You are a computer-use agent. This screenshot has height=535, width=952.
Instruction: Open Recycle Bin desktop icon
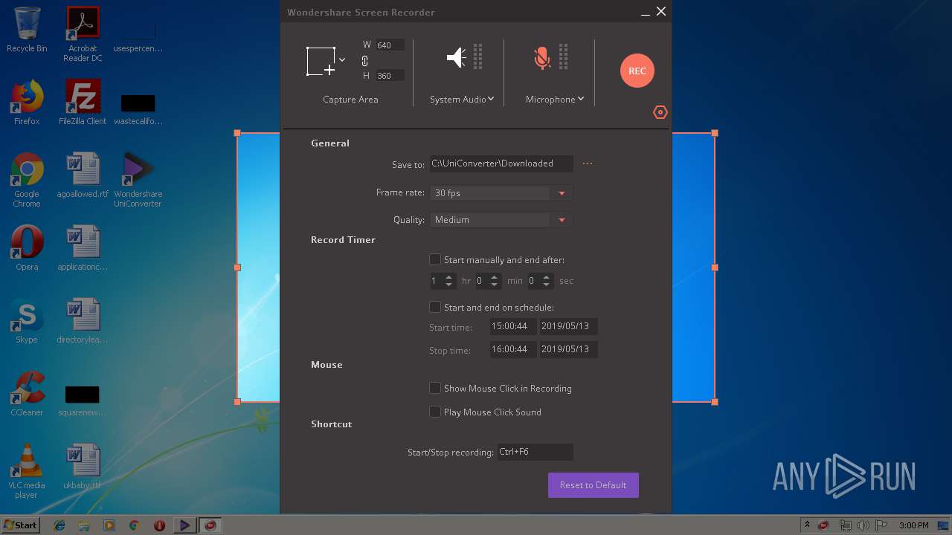coord(27,30)
